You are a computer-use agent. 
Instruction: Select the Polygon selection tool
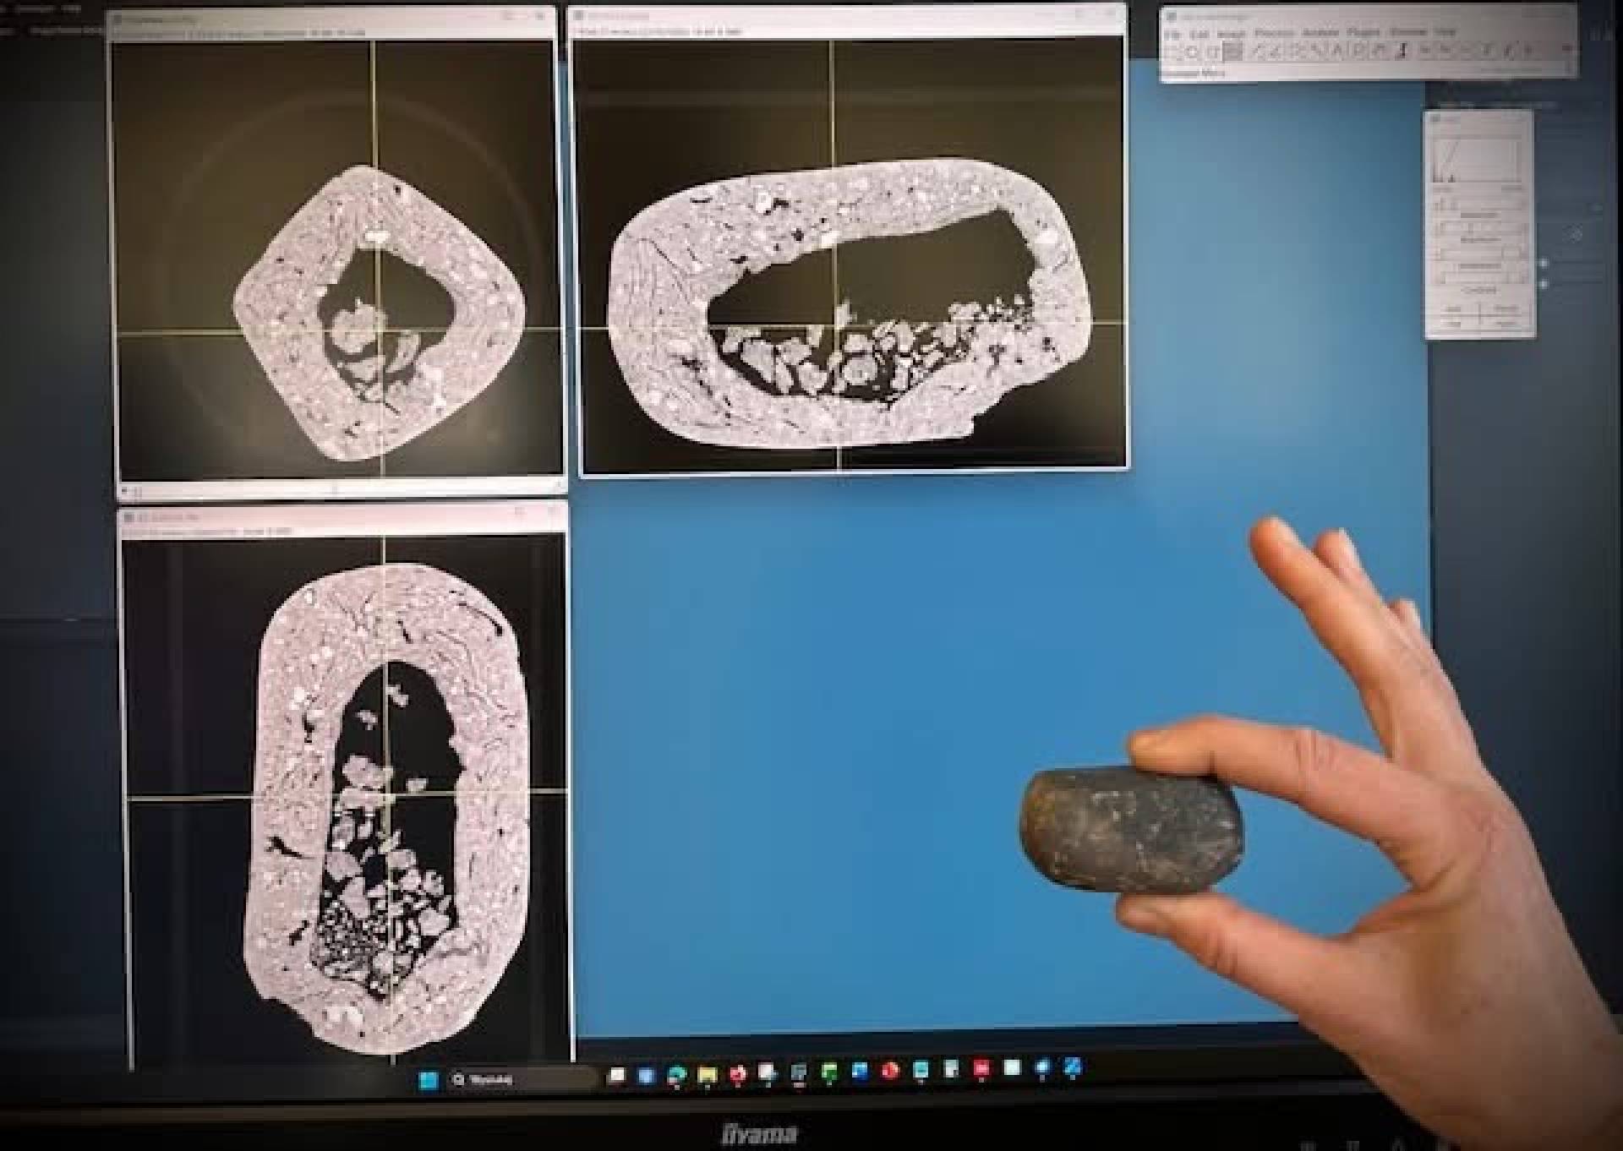point(1213,51)
